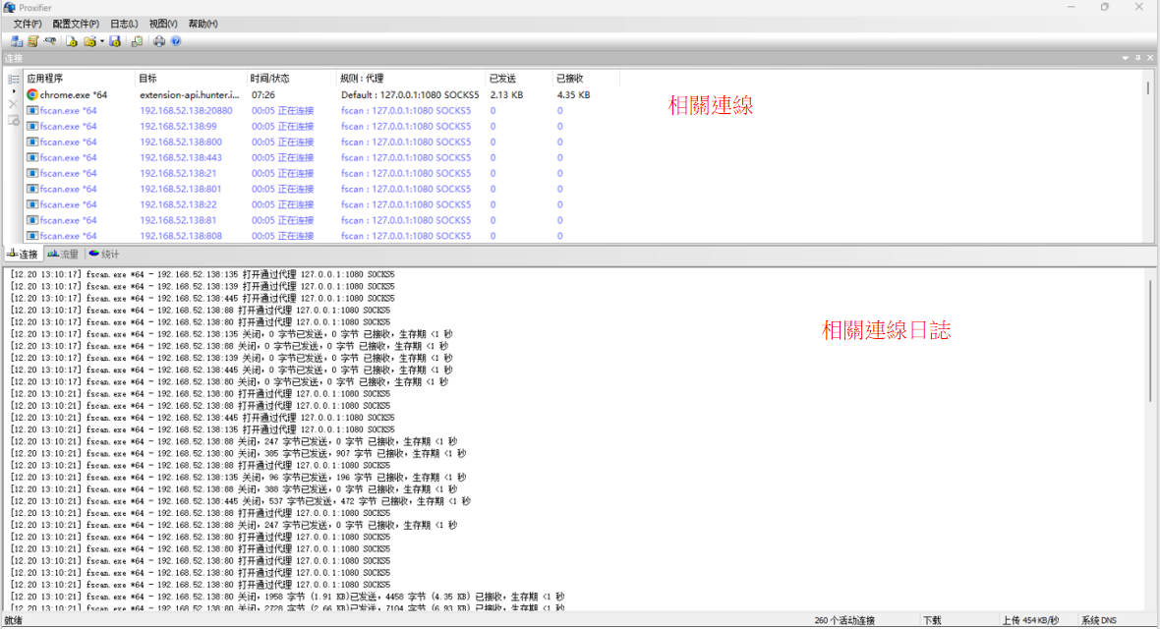Open the 配置文件(P) menu
1160x629 pixels.
tap(76, 24)
